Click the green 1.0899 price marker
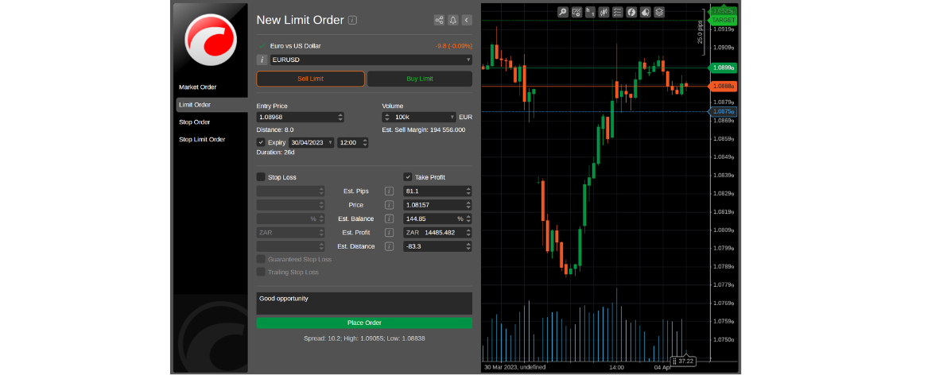939x375 pixels. pyautogui.click(x=723, y=68)
